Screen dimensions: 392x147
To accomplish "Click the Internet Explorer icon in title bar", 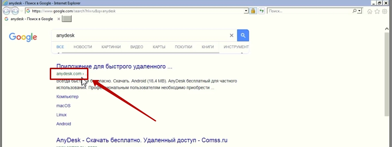I will click(x=5, y=3).
